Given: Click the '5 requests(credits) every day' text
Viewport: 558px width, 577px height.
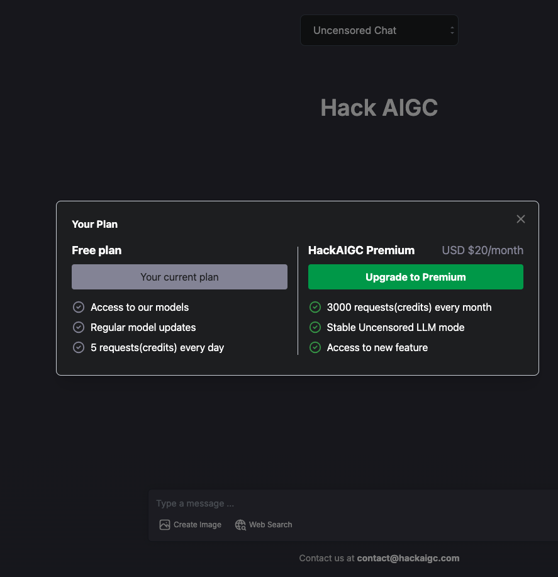Looking at the screenshot, I should (157, 347).
